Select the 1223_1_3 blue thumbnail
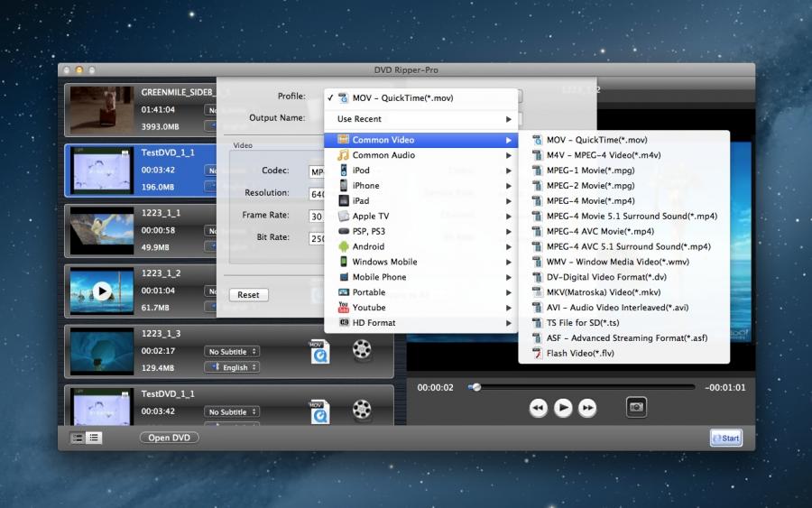Viewport: 812px width, 508px height. (x=102, y=351)
